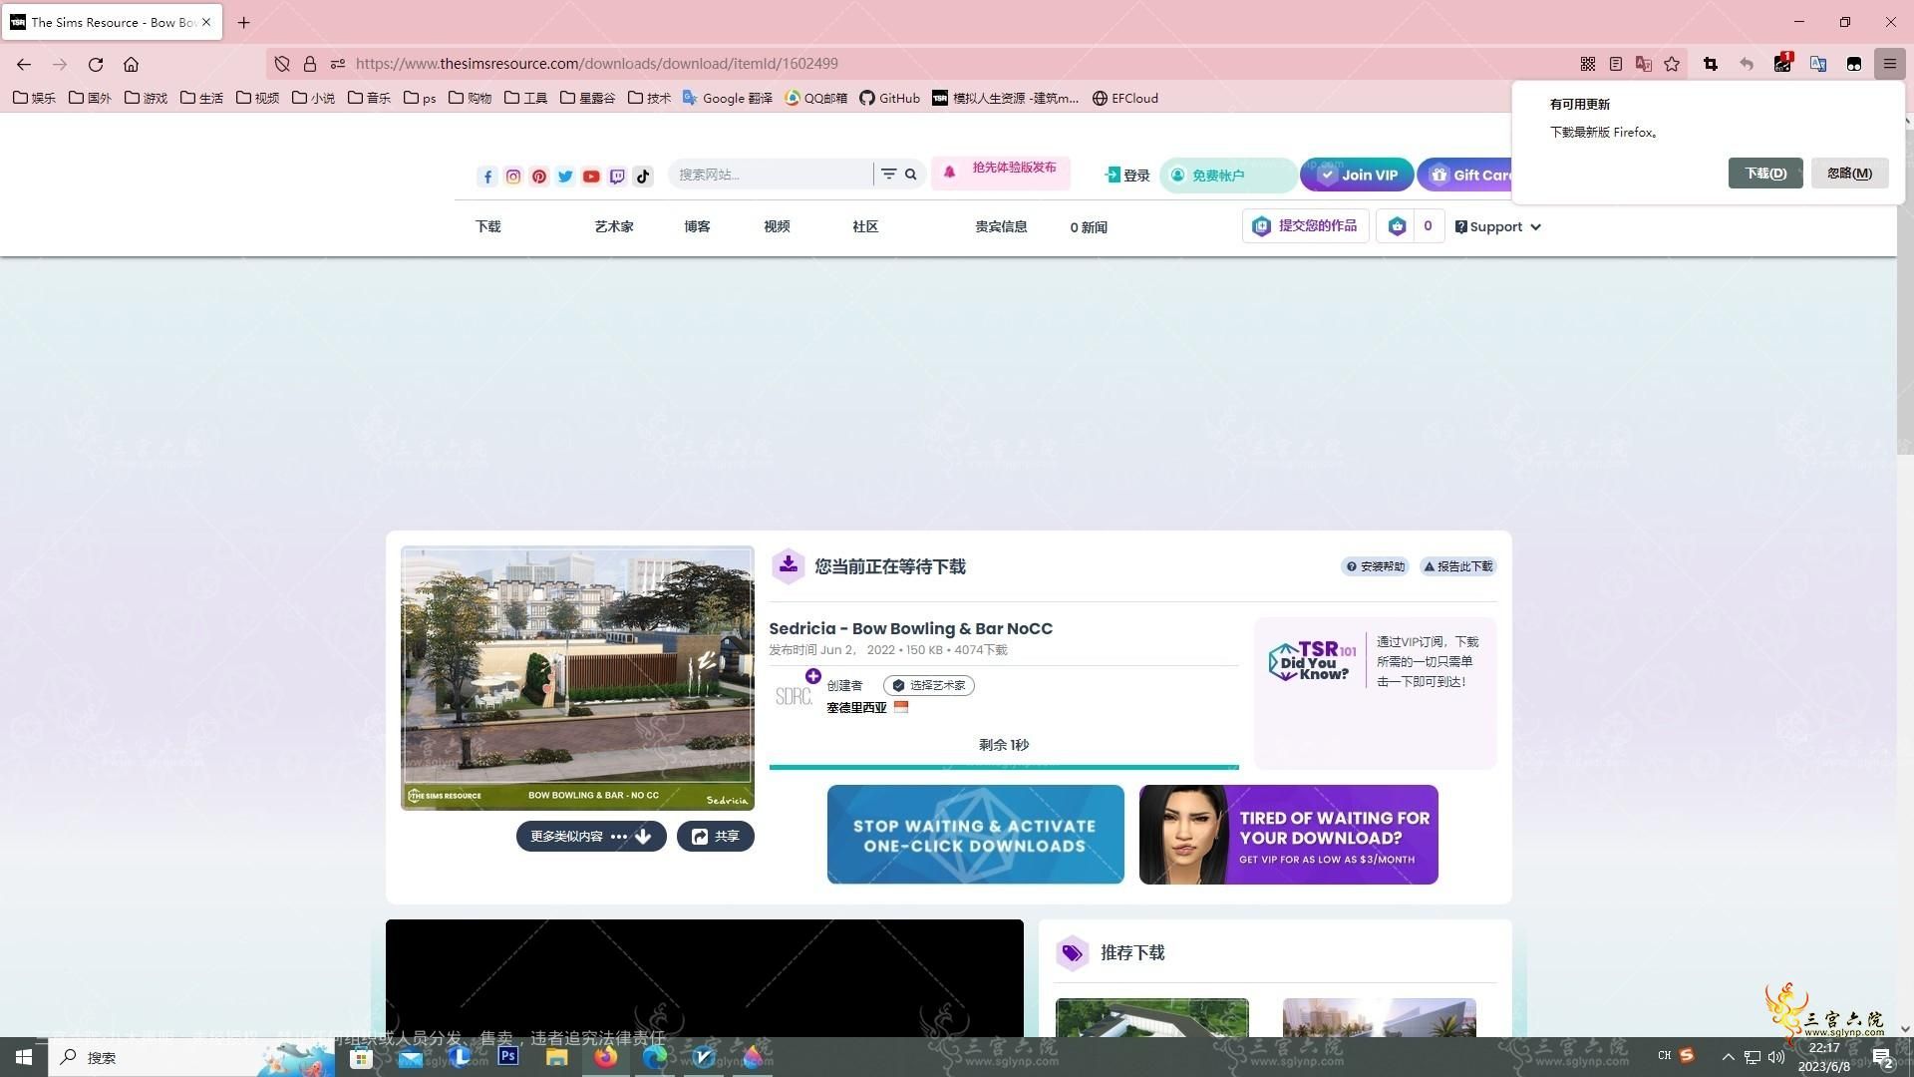Click the 塞德里西亚 creator name
Viewport: 1914px width, 1077px height.
(x=856, y=708)
